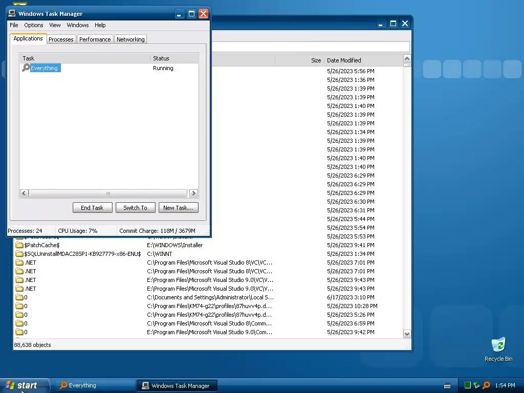
Task: Click the Processes: 24 status text
Action: (x=25, y=231)
